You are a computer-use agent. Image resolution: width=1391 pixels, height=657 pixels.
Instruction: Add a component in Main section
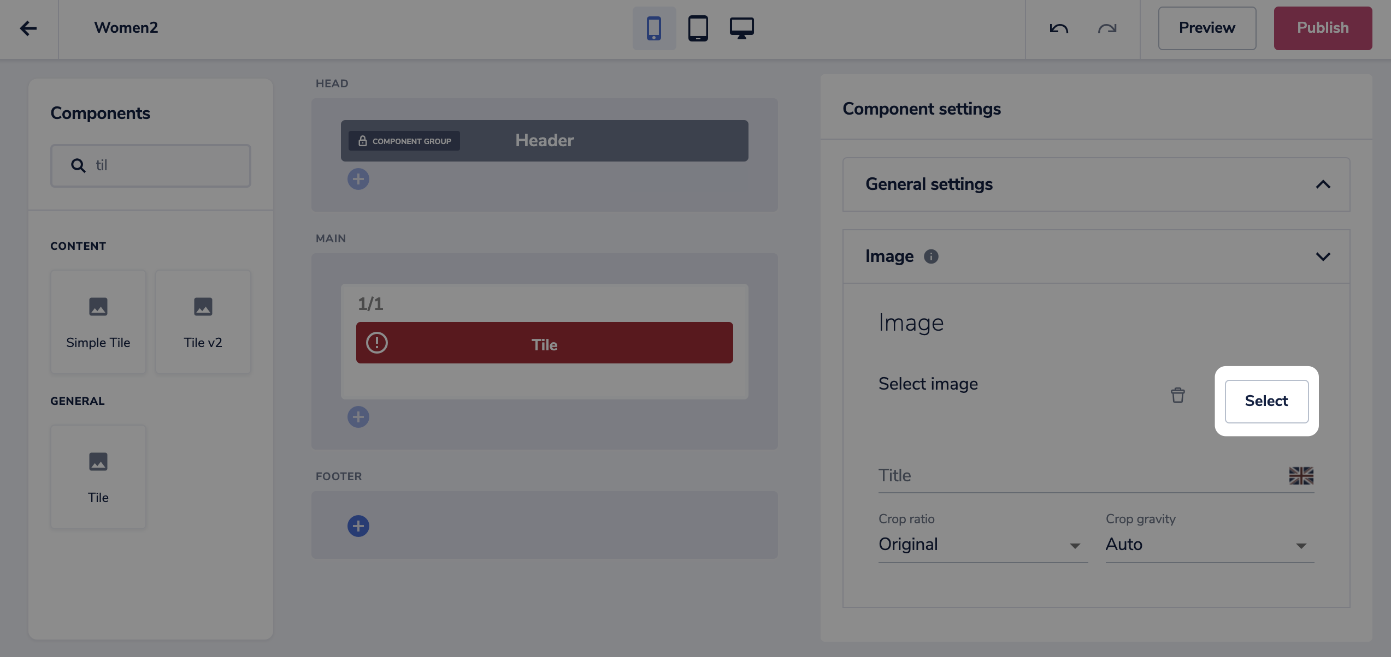pos(358,417)
